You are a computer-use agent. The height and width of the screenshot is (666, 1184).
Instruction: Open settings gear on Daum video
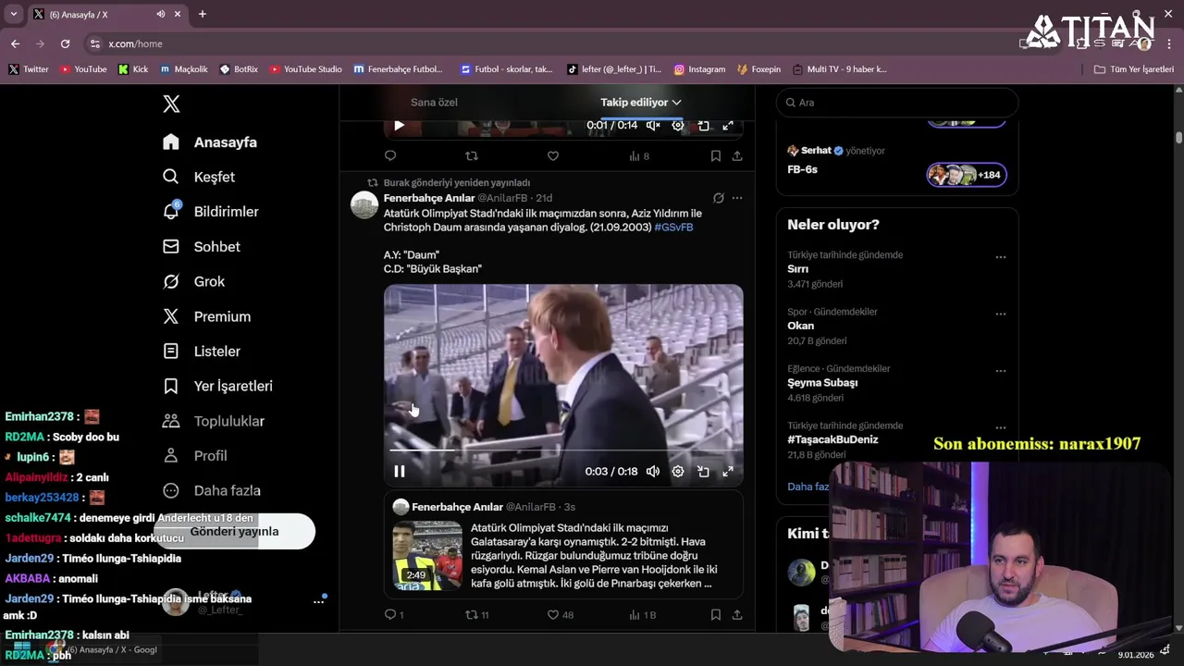pyautogui.click(x=678, y=472)
